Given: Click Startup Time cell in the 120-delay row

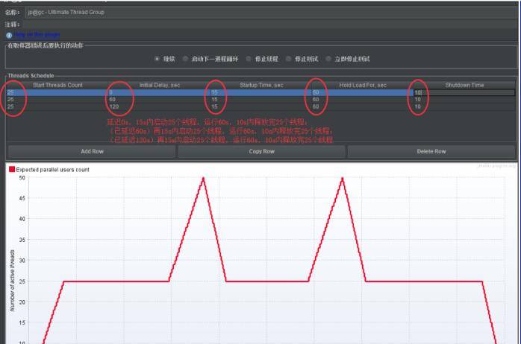Looking at the screenshot, I should [261, 106].
